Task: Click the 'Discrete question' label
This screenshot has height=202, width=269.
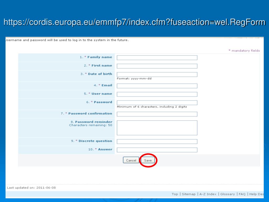Action: pyautogui.click(x=95, y=141)
